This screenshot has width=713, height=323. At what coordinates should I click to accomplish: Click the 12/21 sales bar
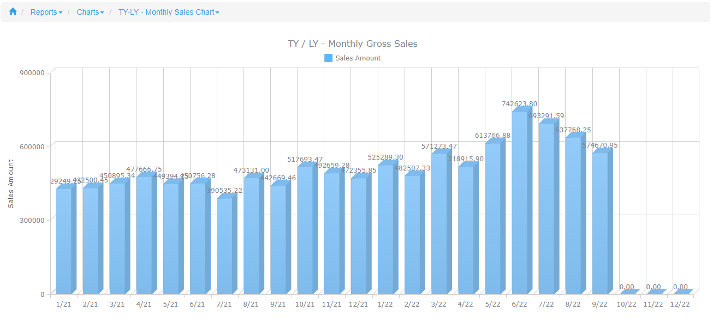[358, 236]
